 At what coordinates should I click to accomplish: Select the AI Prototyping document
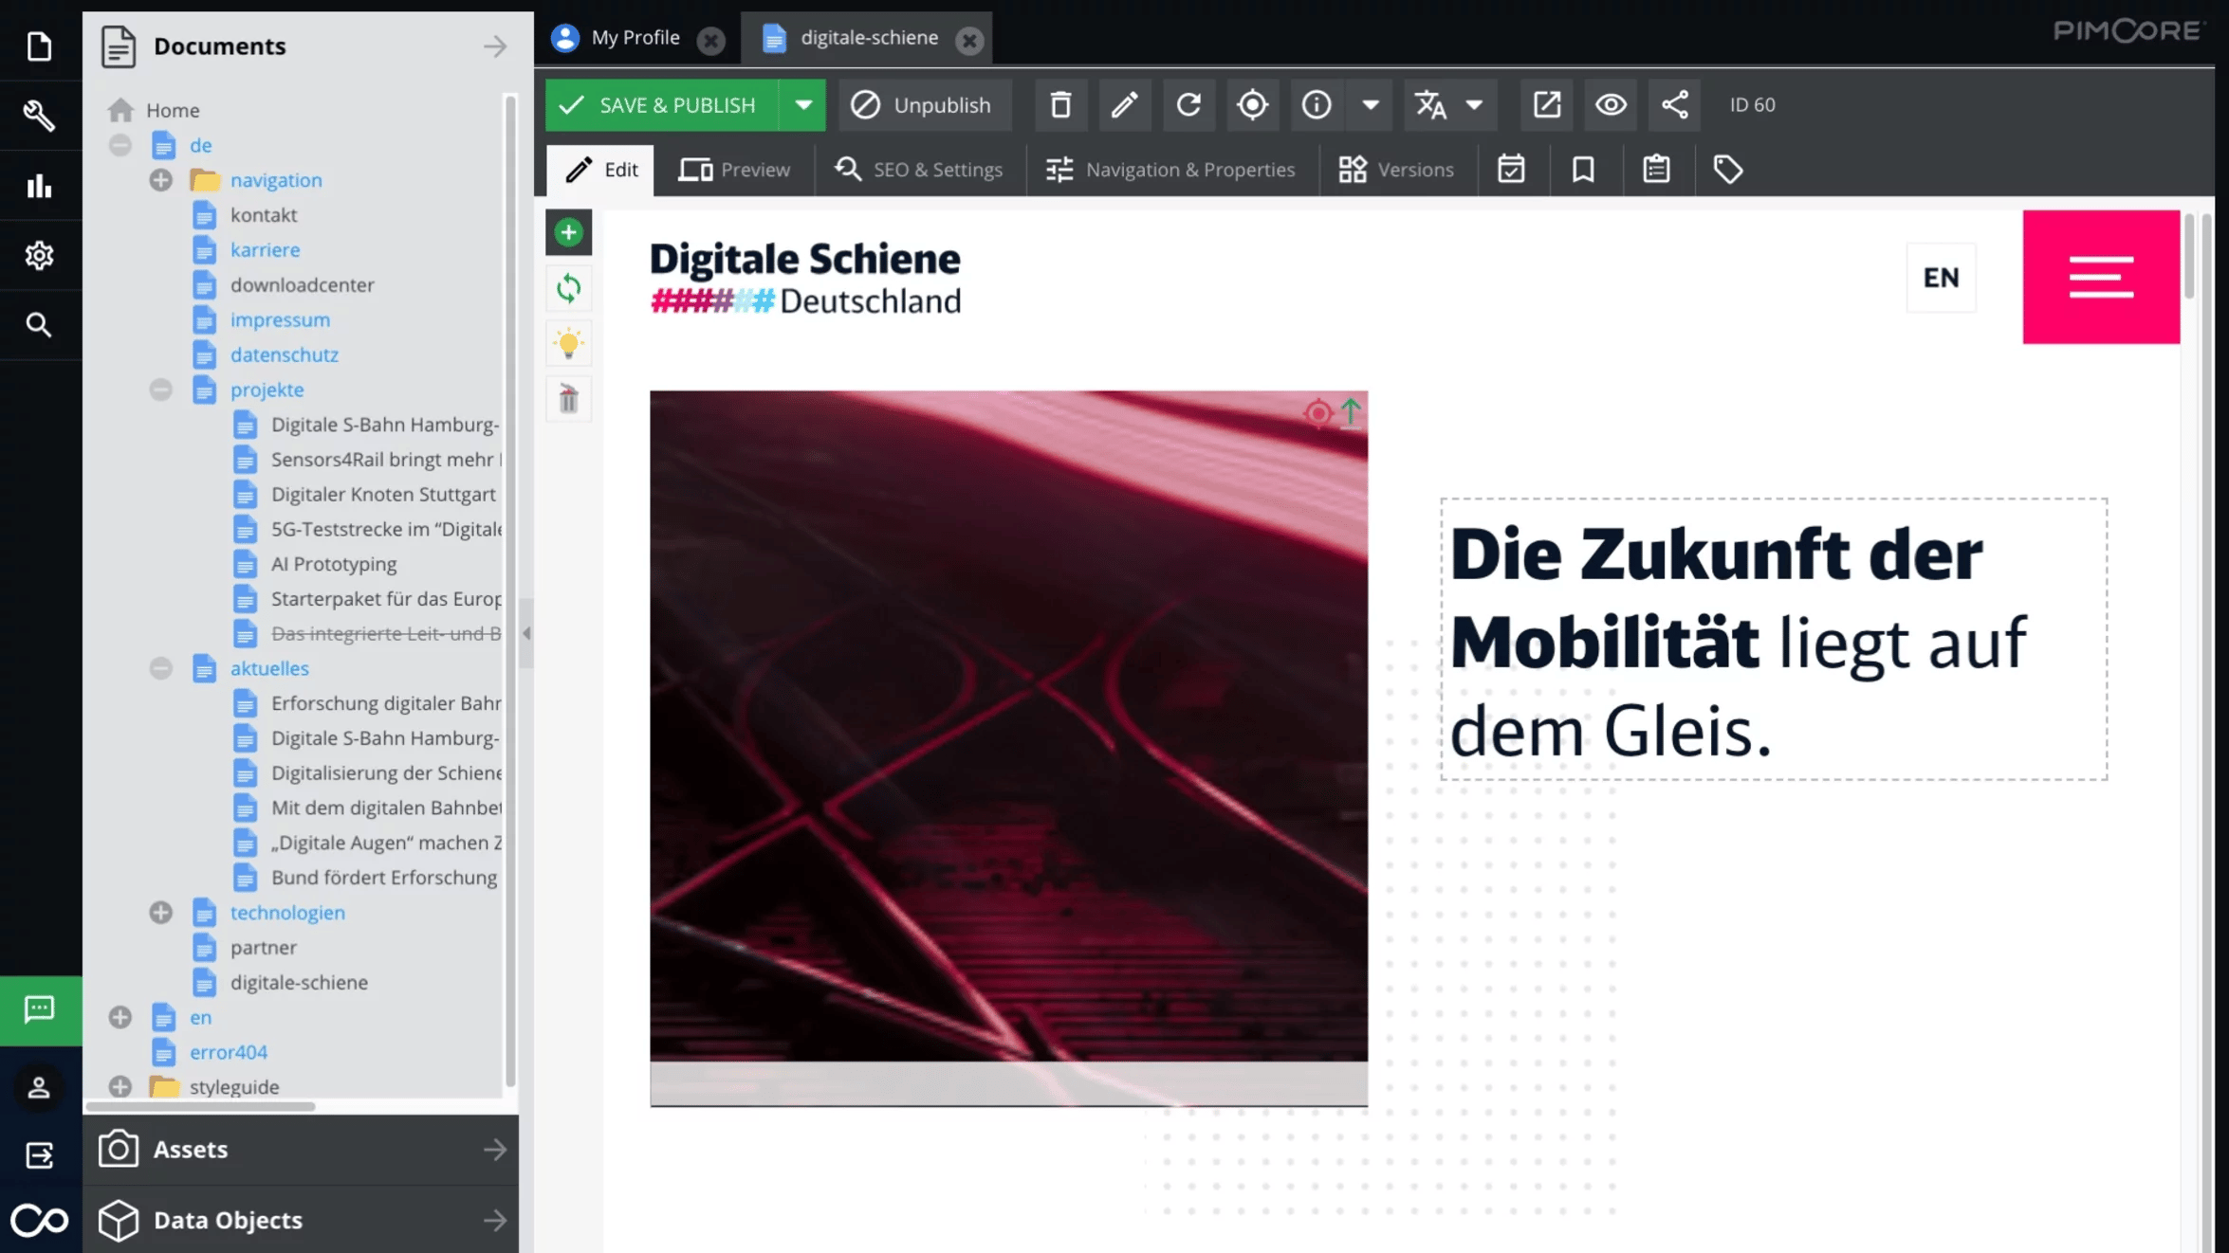point(334,564)
